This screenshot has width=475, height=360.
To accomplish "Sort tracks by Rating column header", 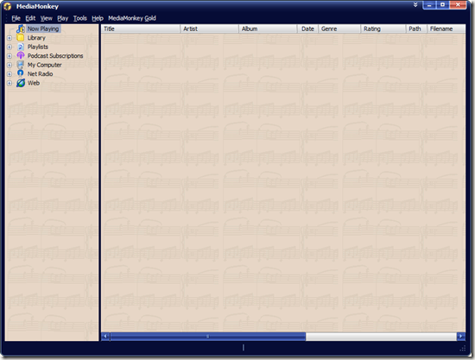I will (383, 28).
